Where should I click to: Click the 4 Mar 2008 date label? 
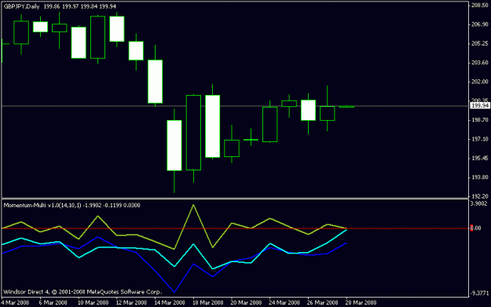click(15, 302)
